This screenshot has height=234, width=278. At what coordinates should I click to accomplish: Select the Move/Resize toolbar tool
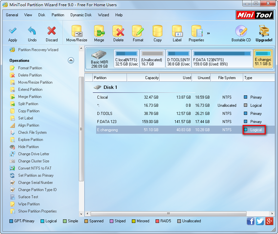(x=77, y=32)
